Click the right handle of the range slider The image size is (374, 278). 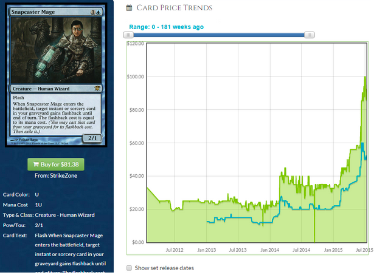310,35
